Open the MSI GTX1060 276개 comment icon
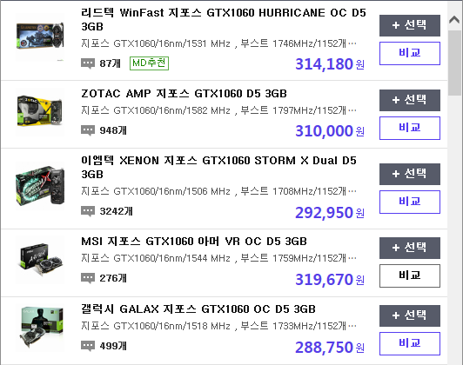463x365 pixels. (x=88, y=278)
